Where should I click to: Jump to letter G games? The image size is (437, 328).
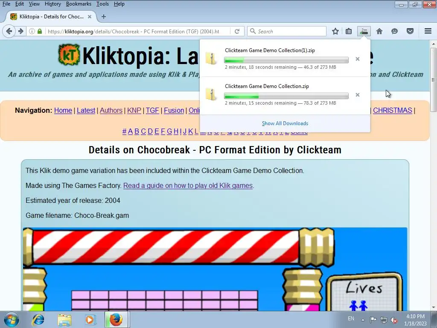coord(169,132)
